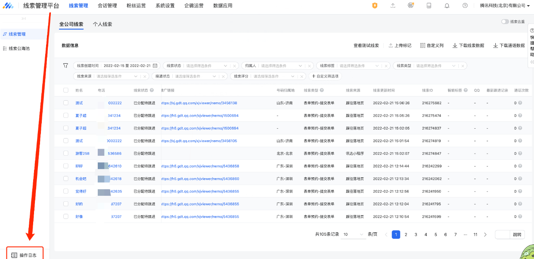This screenshot has height=259, width=534.
Task: Click the page jump input field
Action: [x=502, y=234]
